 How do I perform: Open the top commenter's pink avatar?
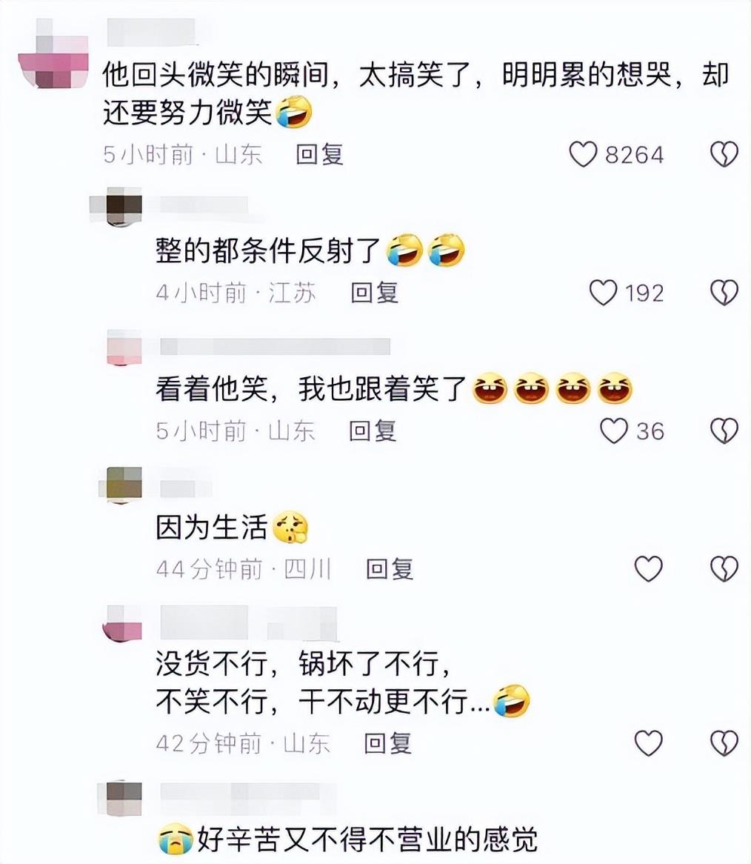53,53
